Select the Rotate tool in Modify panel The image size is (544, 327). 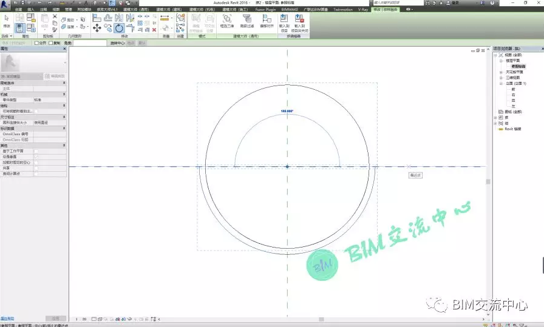119,28
